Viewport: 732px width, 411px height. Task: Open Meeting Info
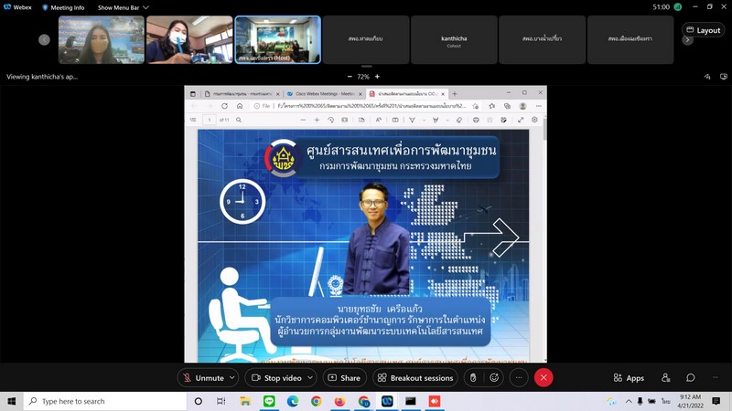coord(63,7)
